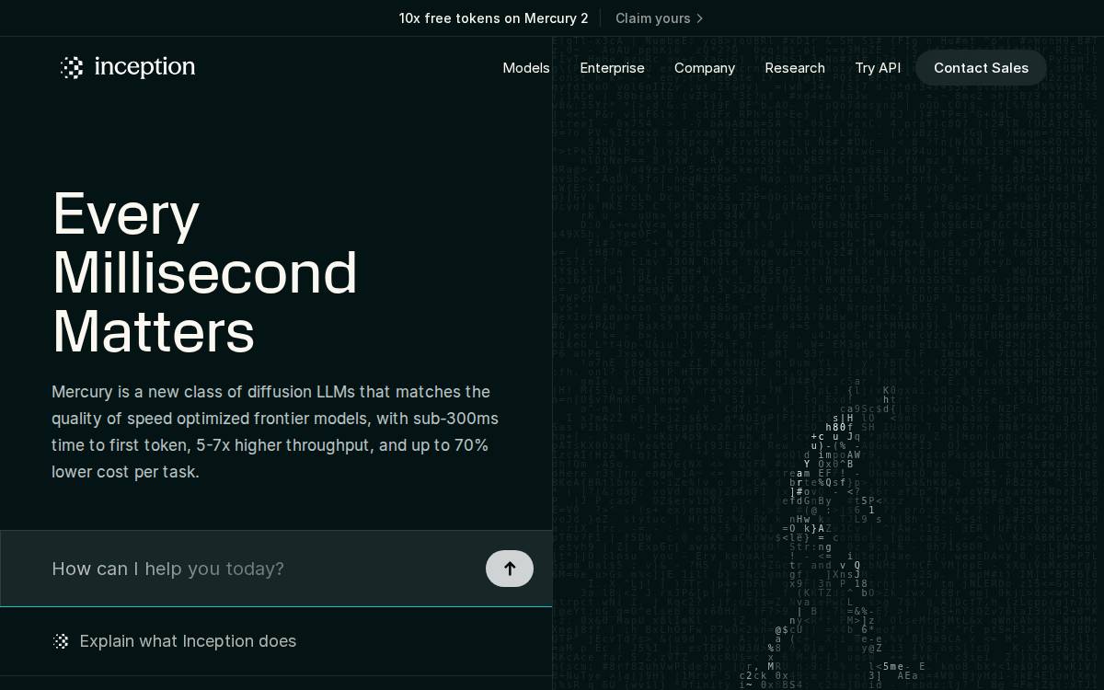Image resolution: width=1104 pixels, height=690 pixels.
Task: Click the 10x free tokens on Mercury 2 text
Action: click(x=494, y=18)
